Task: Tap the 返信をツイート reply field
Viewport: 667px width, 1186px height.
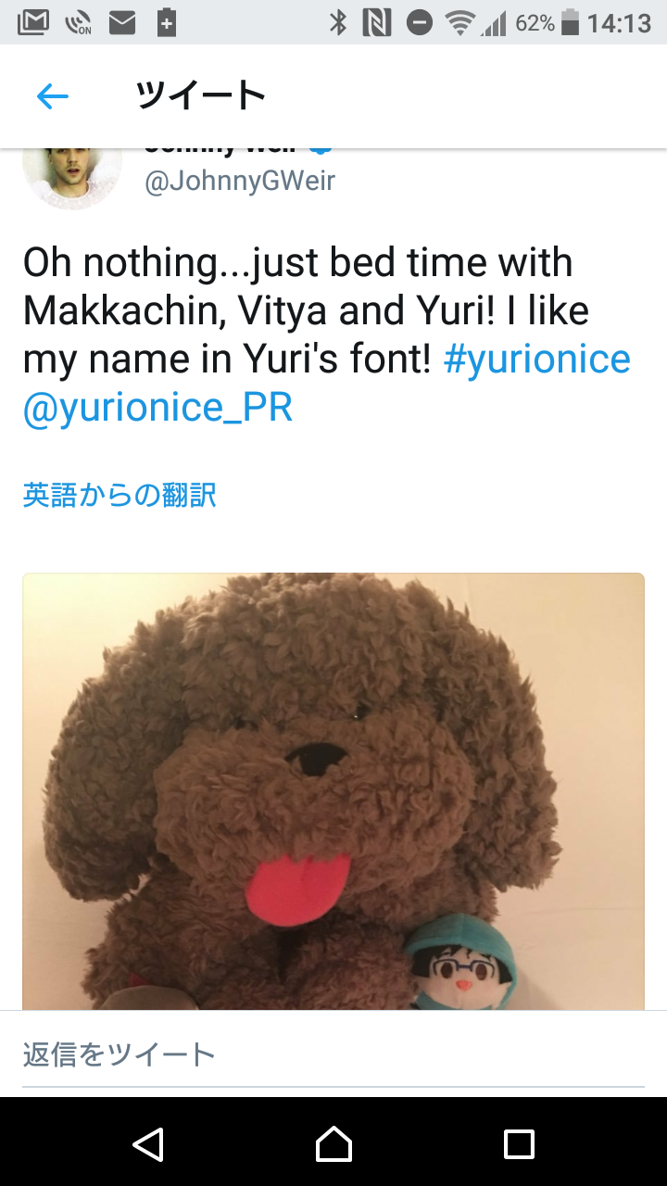Action: (333, 1054)
